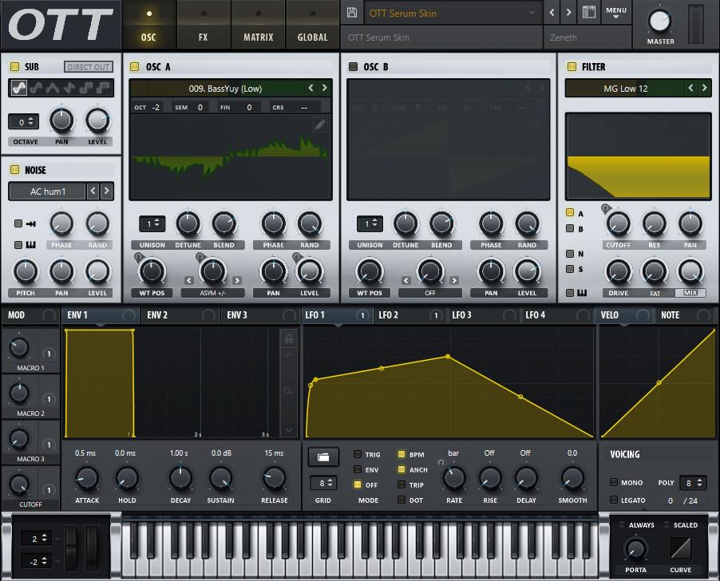Enable the MONO voicing checkbox
The image size is (720, 581).
(x=614, y=482)
